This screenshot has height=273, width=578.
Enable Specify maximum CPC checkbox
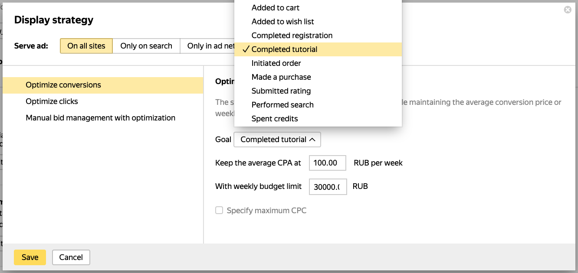220,211
